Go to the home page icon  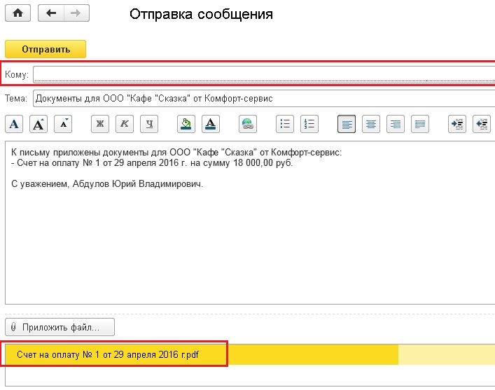(18, 13)
